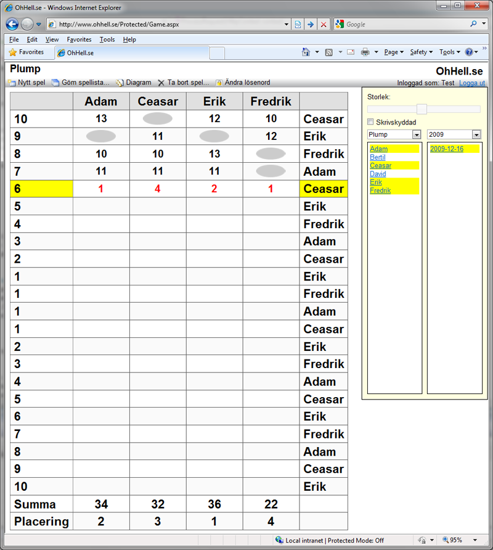Click the Nytt spel toolbar icon
493x550 pixels.
click(x=11, y=83)
